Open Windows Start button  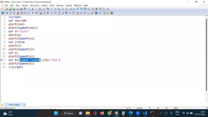pyautogui.click(x=56, y=113)
